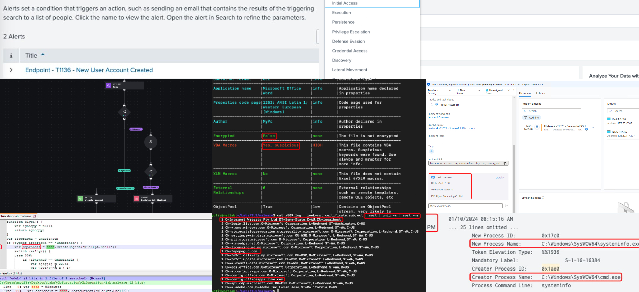The image size is (639, 292).
Task: Open the Endpoint - T1136 - New User Account Created alert
Action: point(89,70)
